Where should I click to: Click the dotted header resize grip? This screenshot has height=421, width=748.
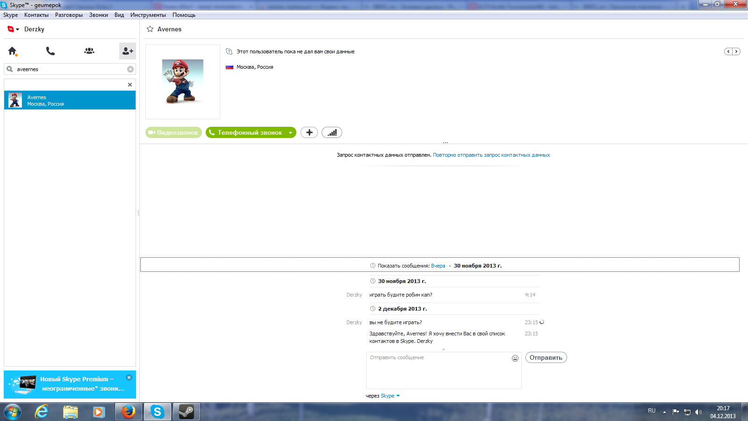pyautogui.click(x=446, y=142)
